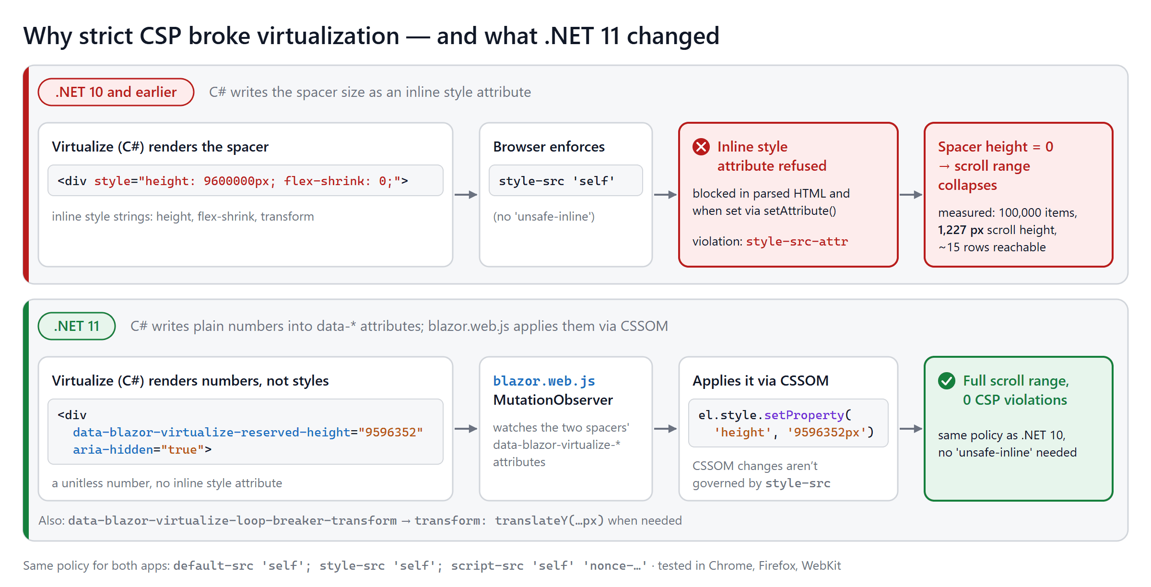
Task: Click the 'style-src 'self'' code box
Action: point(566,181)
